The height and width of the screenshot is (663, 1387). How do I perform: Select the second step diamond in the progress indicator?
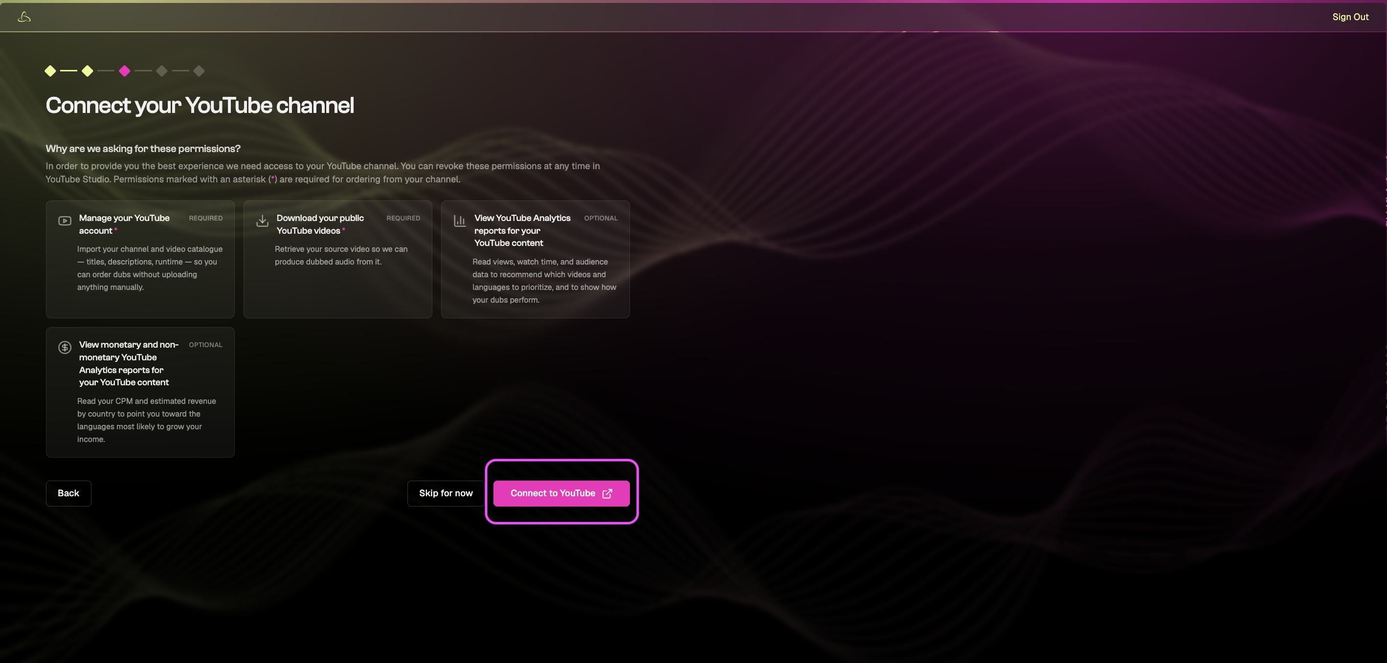(87, 71)
